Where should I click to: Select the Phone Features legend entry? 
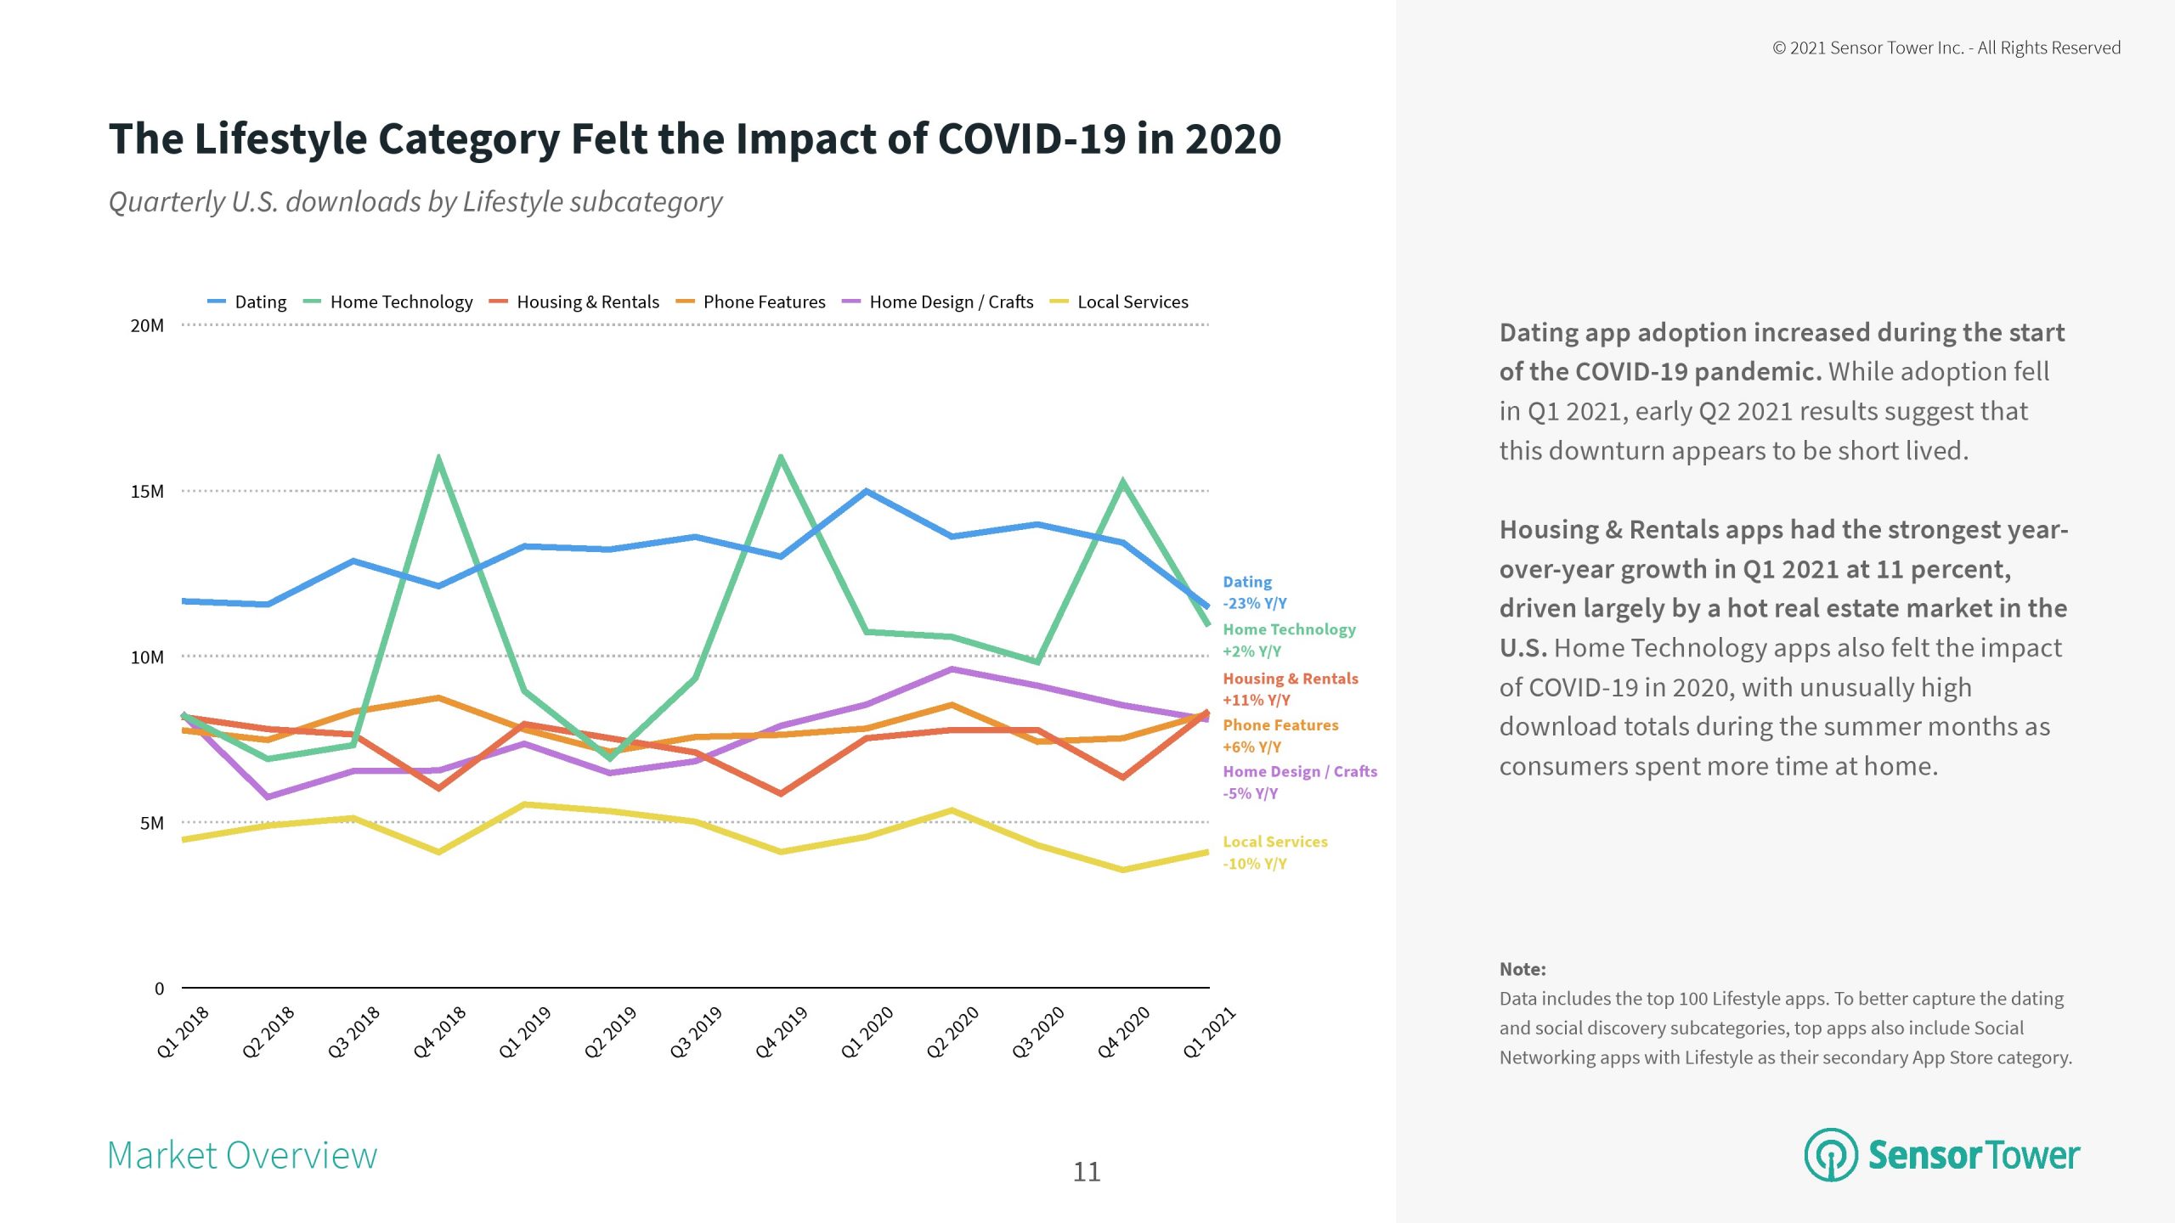click(x=763, y=302)
